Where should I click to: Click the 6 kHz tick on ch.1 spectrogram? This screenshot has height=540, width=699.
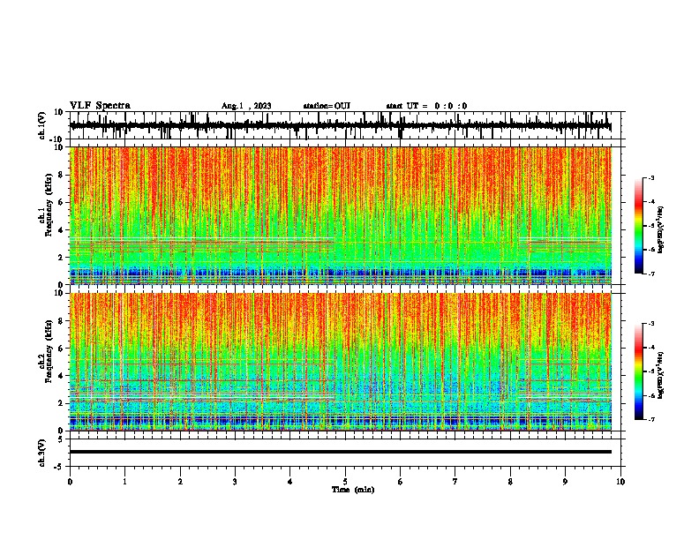[61, 203]
